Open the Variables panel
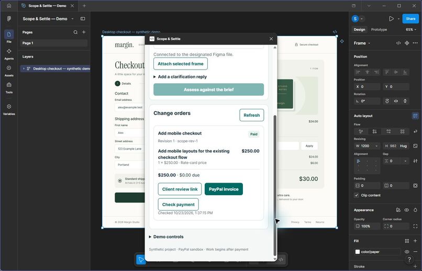 (9, 107)
